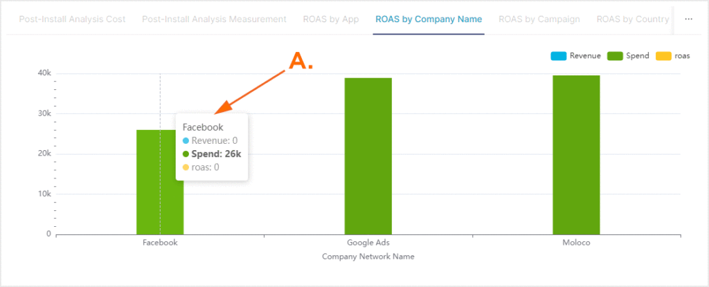Image resolution: width=709 pixels, height=287 pixels.
Task: Click the Facebook x-axis label
Action: (160, 242)
